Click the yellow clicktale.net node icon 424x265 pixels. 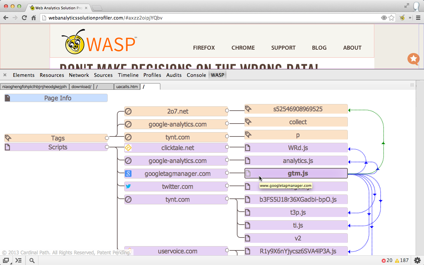click(128, 148)
